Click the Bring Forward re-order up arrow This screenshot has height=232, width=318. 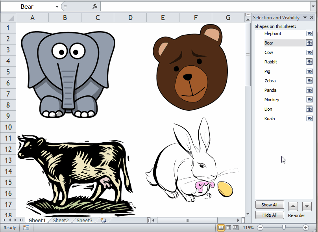[x=293, y=206]
